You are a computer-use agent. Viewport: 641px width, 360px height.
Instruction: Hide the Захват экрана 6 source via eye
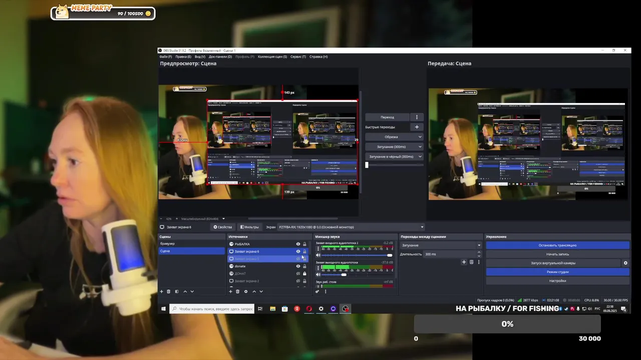point(298,251)
